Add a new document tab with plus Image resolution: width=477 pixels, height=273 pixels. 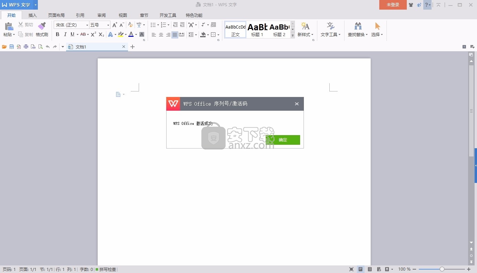132,47
